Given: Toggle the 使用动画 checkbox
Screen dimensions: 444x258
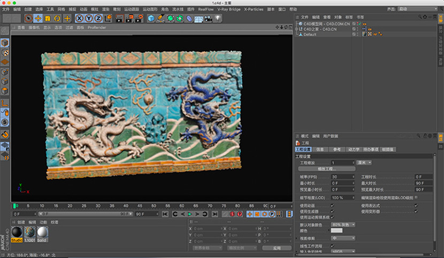Looking at the screenshot, I should 332,206.
